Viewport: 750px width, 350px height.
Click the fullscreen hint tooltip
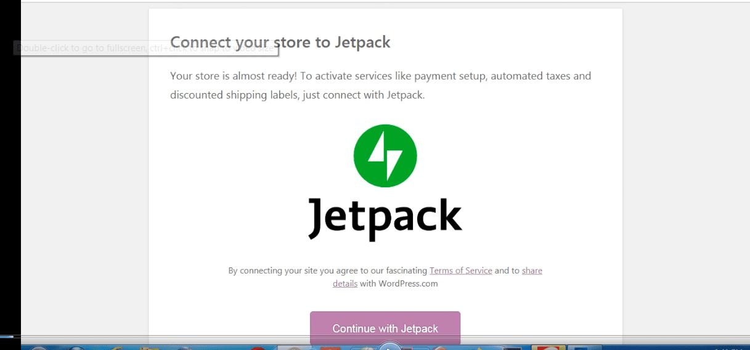pyautogui.click(x=146, y=48)
